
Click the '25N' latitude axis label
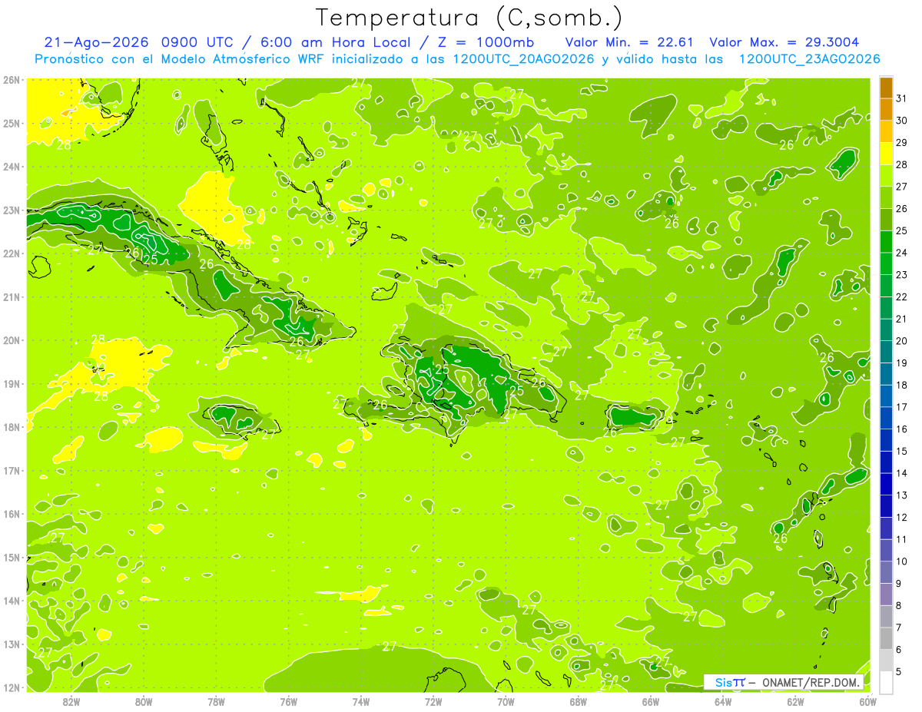click(x=12, y=123)
